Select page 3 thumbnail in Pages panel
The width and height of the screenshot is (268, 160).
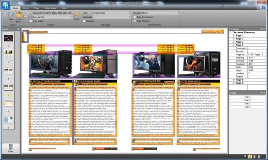(x=8, y=71)
